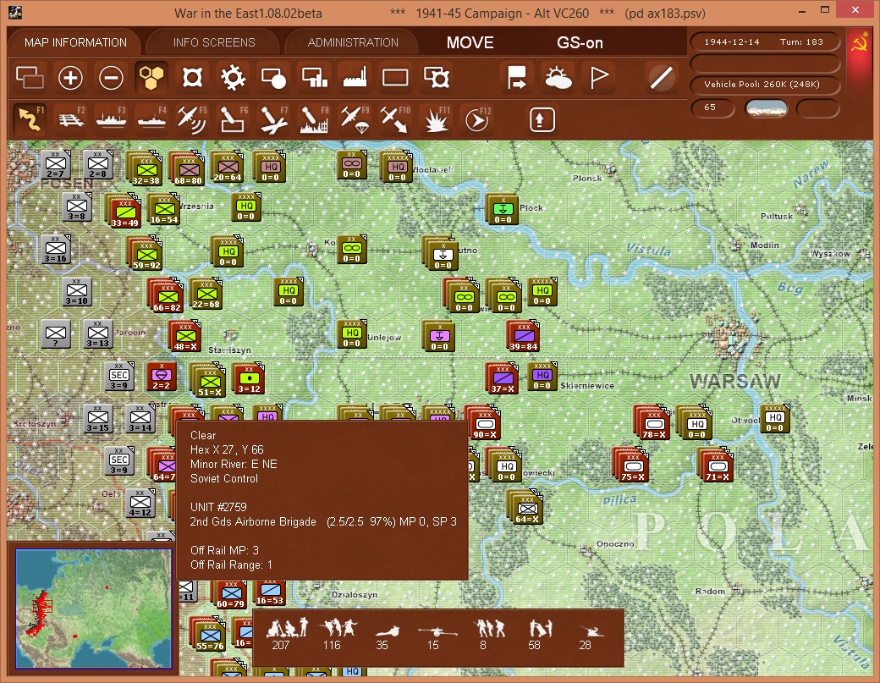Click the minimap overview

[94, 609]
